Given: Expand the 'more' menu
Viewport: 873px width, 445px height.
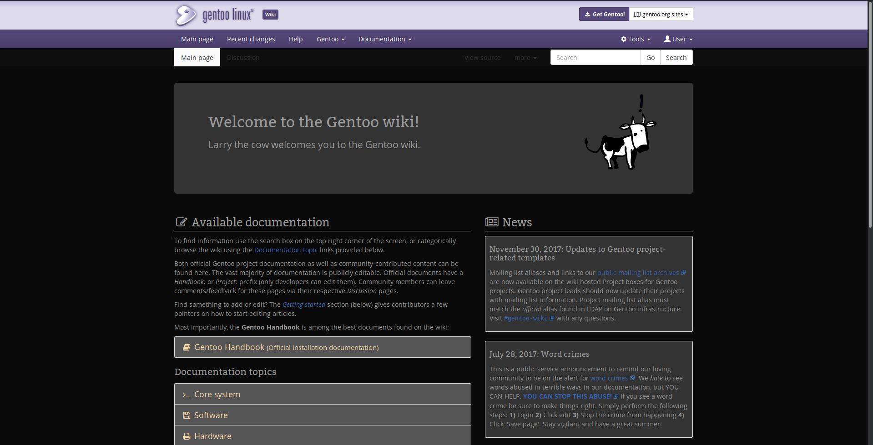Looking at the screenshot, I should (x=525, y=57).
